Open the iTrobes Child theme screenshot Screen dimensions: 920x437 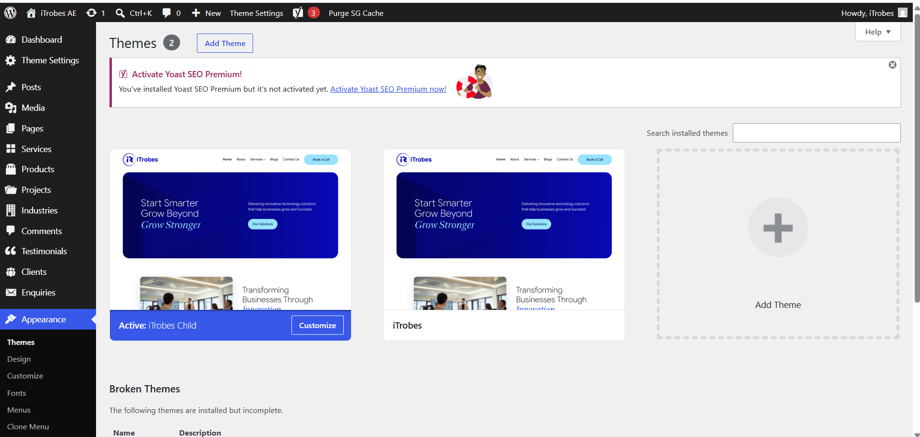[x=230, y=230]
